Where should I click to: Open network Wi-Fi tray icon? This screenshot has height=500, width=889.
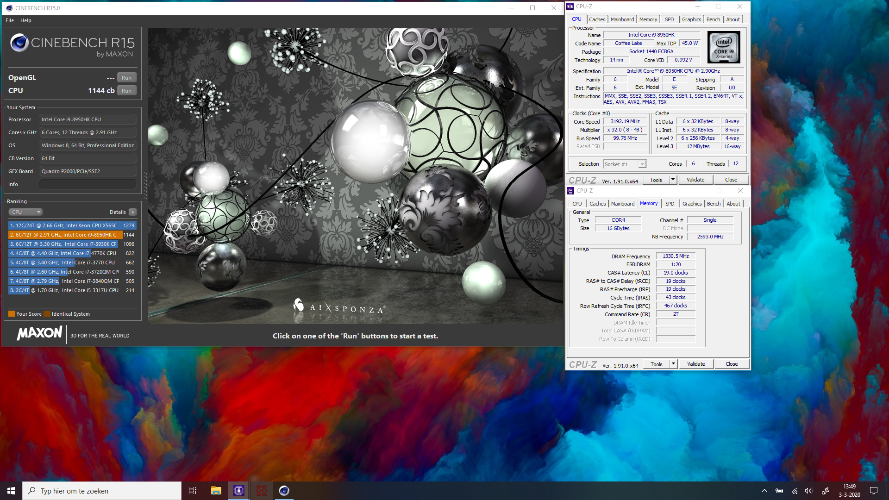point(795,491)
